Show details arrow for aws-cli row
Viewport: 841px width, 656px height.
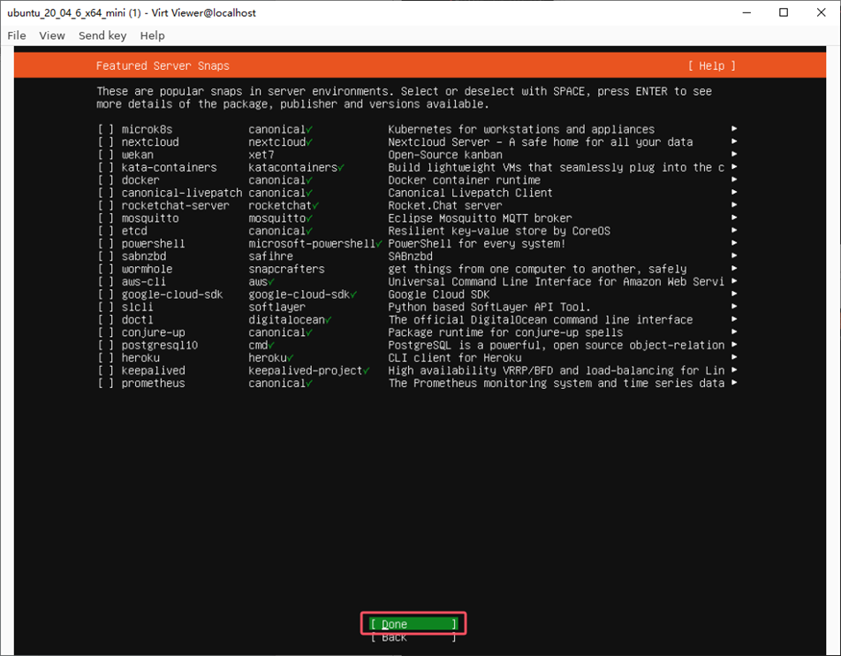[734, 281]
